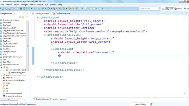Viewport: 189px width, 106px height.
Task: Click the Debug bug icon in toolbar
Action: pyautogui.click(x=43, y=9)
